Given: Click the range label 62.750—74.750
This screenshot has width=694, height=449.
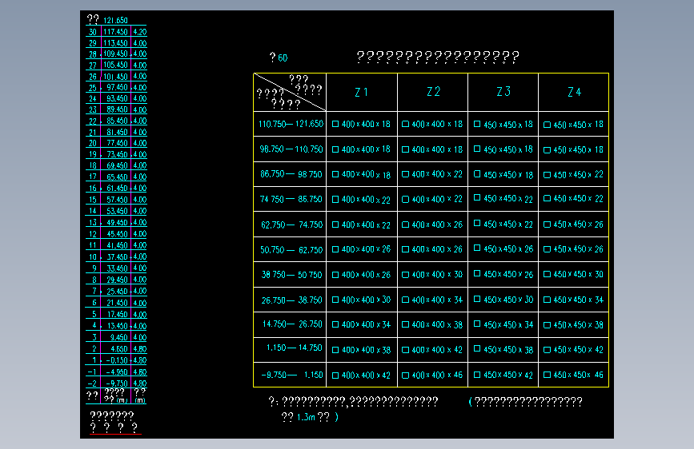Looking at the screenshot, I should pos(291,225).
